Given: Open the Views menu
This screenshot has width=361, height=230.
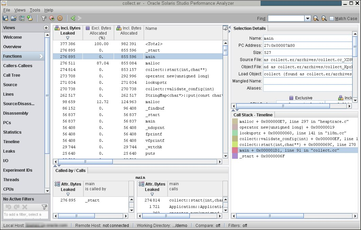Looking at the screenshot, I should coord(20,10).
